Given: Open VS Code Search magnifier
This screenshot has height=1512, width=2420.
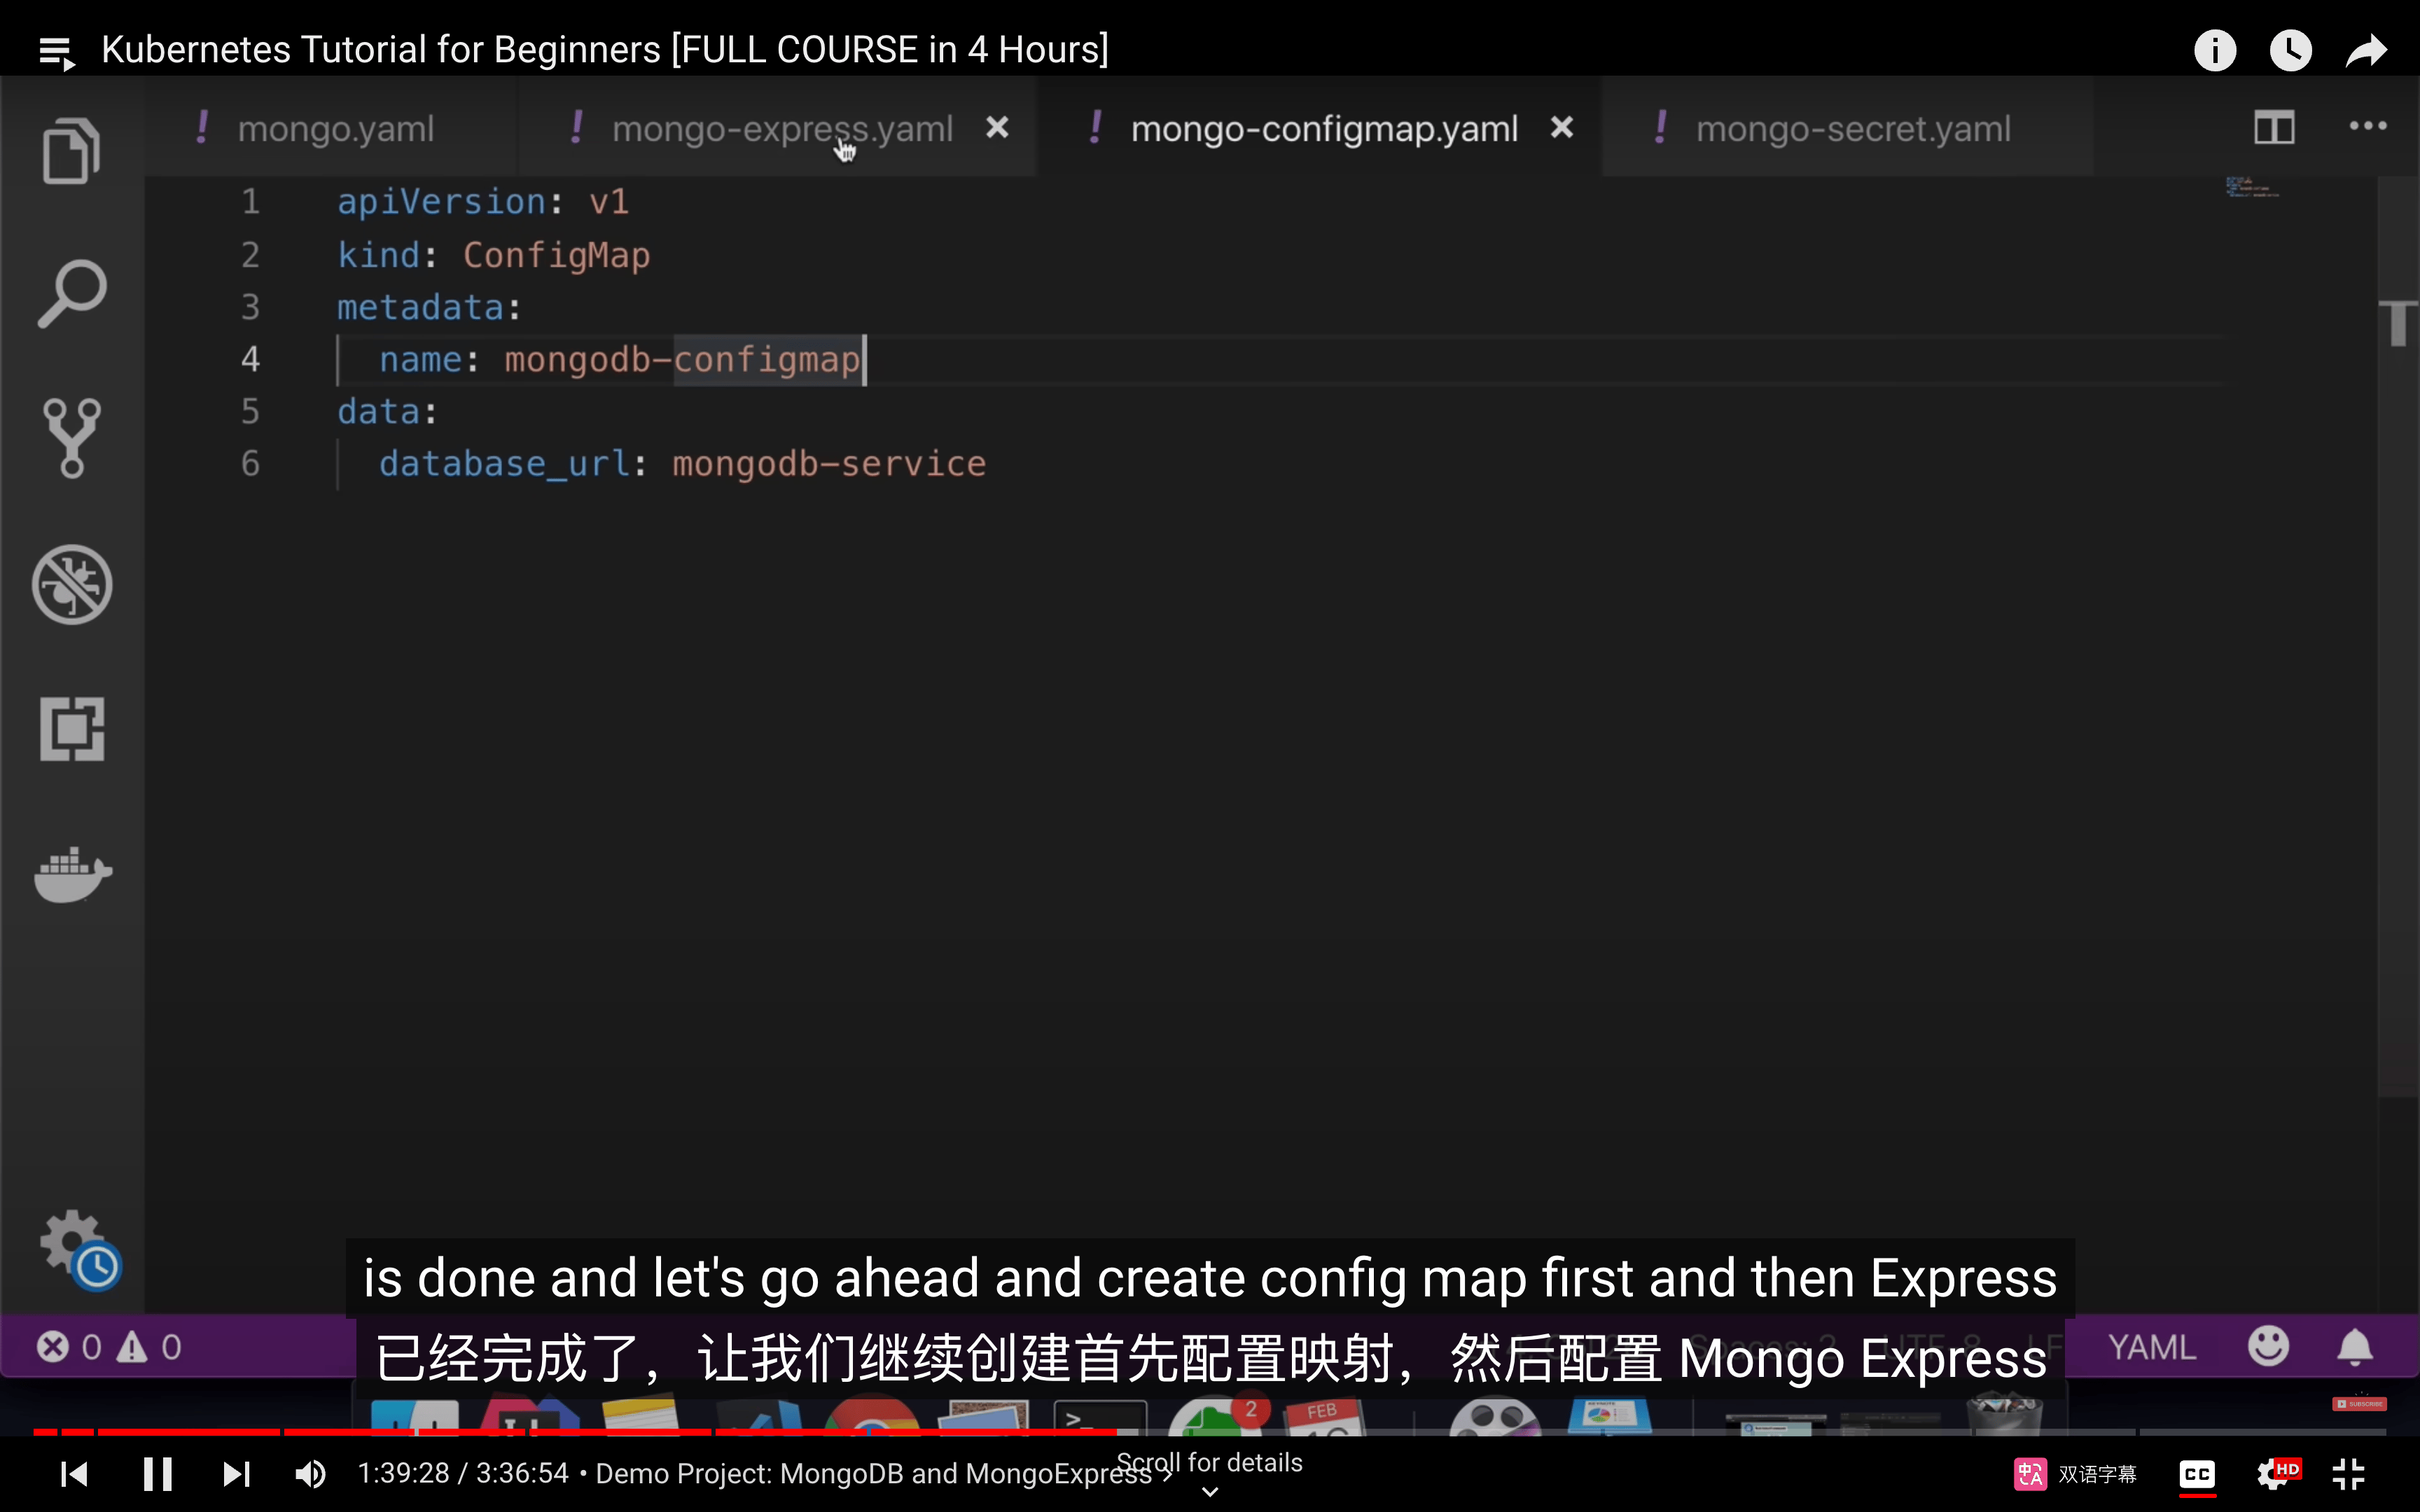Looking at the screenshot, I should pos(72,294).
